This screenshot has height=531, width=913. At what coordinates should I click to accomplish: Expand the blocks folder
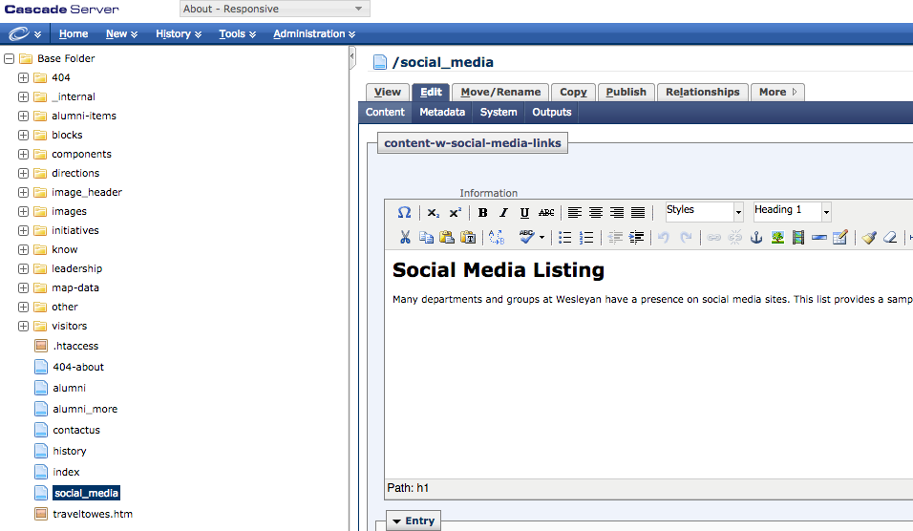[x=23, y=135]
